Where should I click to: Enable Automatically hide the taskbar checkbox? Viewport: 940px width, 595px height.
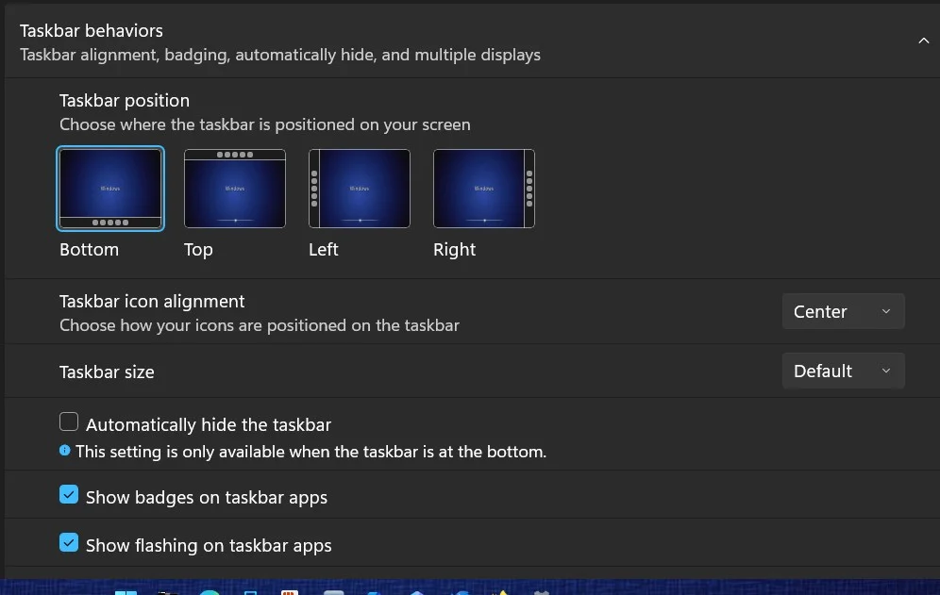pos(69,421)
